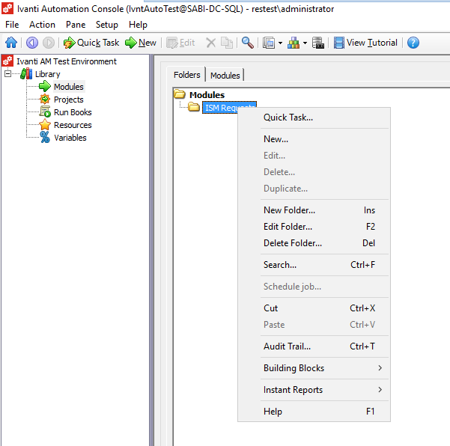Screen dimensions: 450x446
Task: Click the Variables percent icon
Action: point(45,138)
